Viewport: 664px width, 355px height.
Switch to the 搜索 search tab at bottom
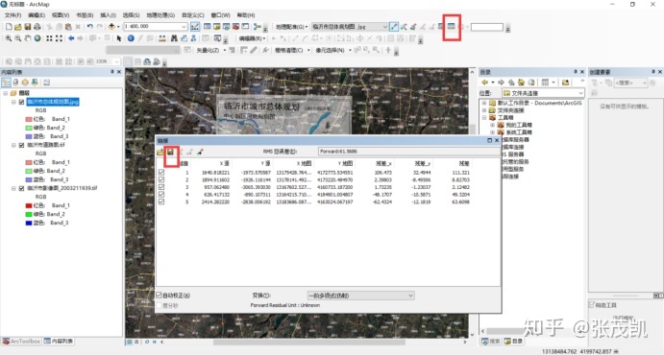coord(491,341)
